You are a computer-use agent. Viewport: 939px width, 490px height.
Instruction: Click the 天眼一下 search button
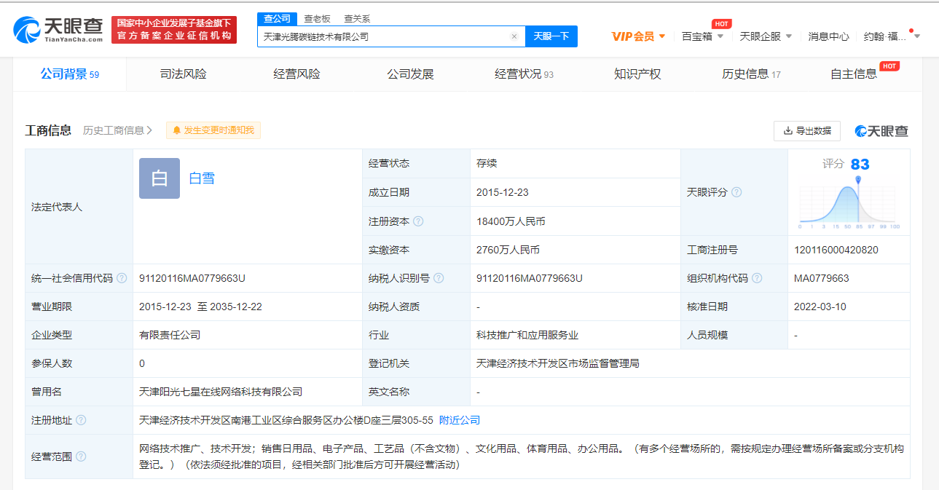pos(551,36)
